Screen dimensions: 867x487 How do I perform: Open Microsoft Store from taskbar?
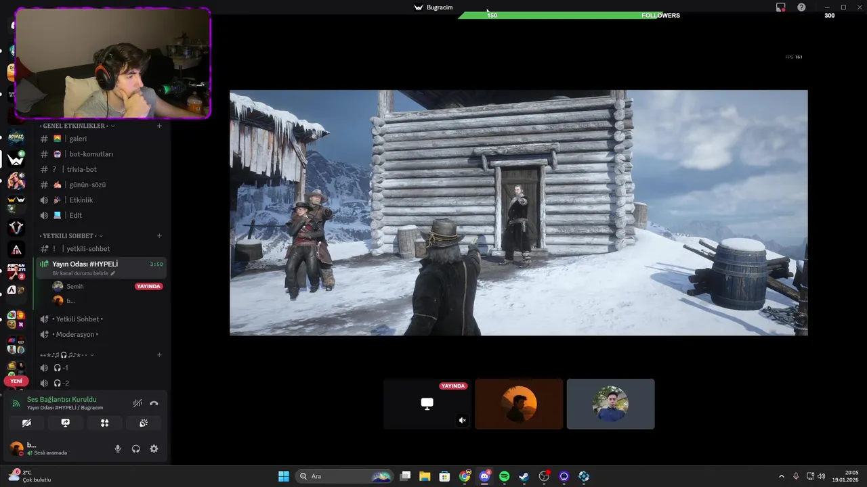444,476
